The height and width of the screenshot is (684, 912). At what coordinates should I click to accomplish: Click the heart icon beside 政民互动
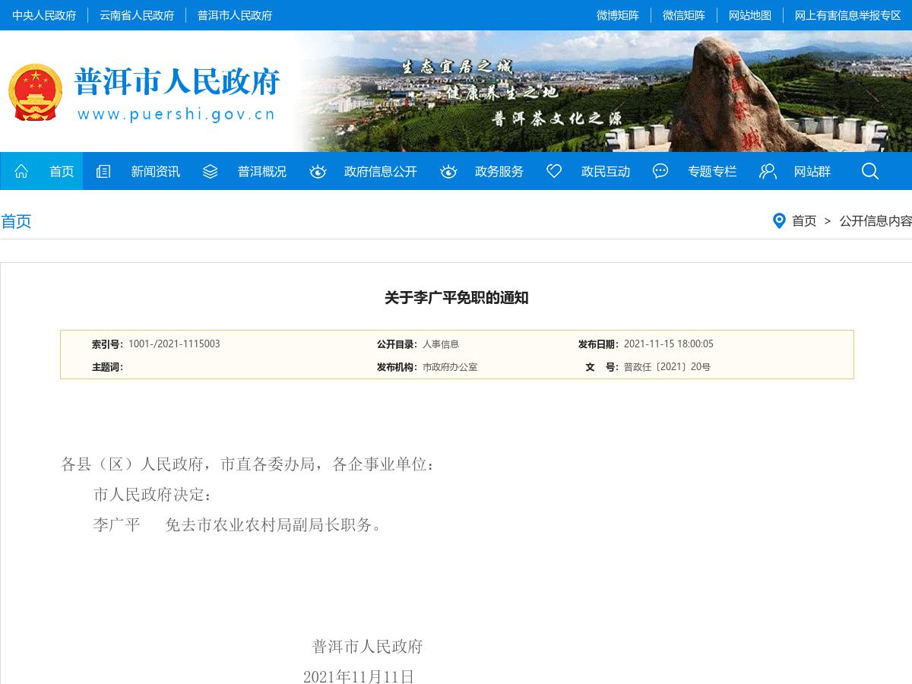[554, 171]
